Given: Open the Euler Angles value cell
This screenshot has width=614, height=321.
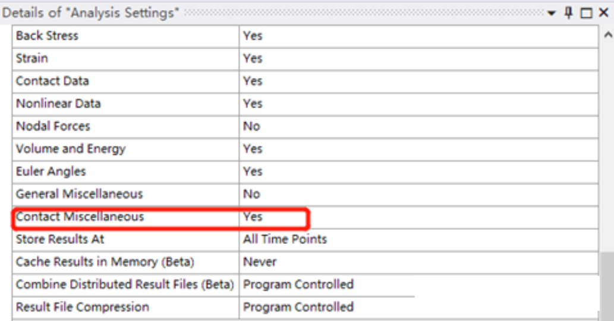Looking at the screenshot, I should point(418,172).
